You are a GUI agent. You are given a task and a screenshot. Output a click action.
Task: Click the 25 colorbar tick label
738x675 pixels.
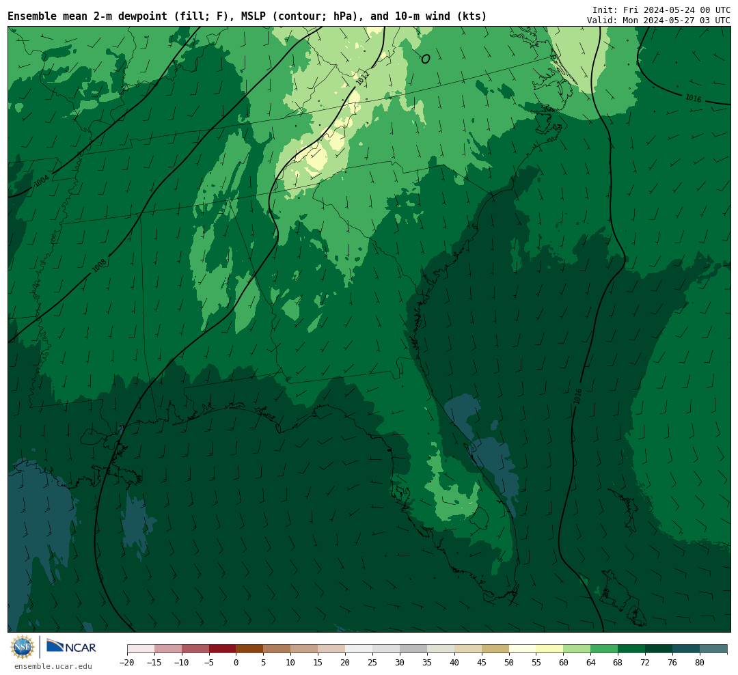tap(373, 663)
